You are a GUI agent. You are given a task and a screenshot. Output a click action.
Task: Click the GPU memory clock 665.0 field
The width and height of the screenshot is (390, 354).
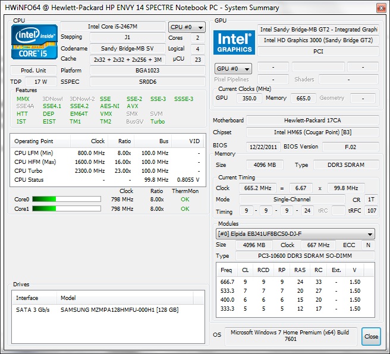(x=303, y=98)
